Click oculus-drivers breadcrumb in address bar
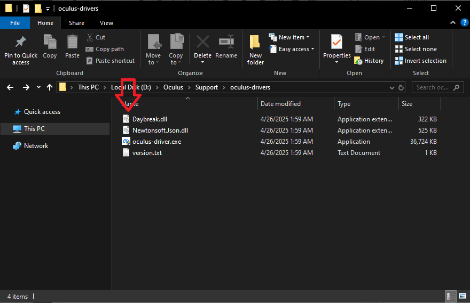 pyautogui.click(x=250, y=87)
